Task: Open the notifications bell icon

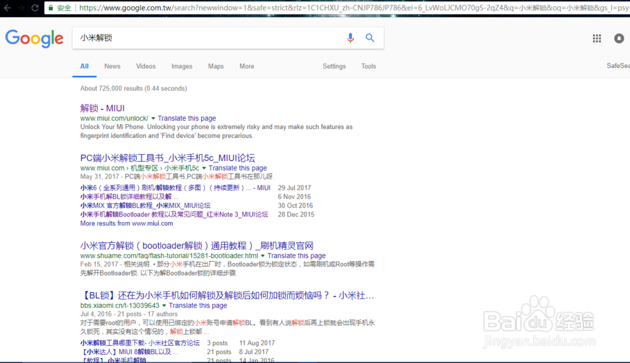Action: click(619, 38)
